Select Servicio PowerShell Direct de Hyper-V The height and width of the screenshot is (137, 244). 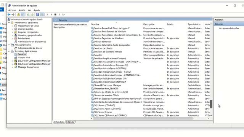pos(112,28)
